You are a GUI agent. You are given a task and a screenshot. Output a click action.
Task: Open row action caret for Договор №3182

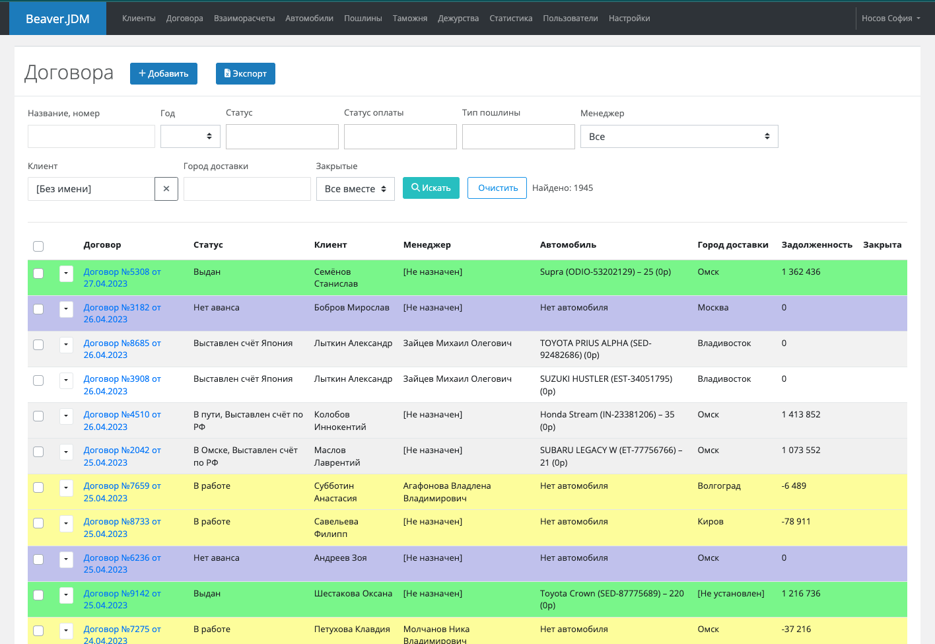pyautogui.click(x=66, y=309)
